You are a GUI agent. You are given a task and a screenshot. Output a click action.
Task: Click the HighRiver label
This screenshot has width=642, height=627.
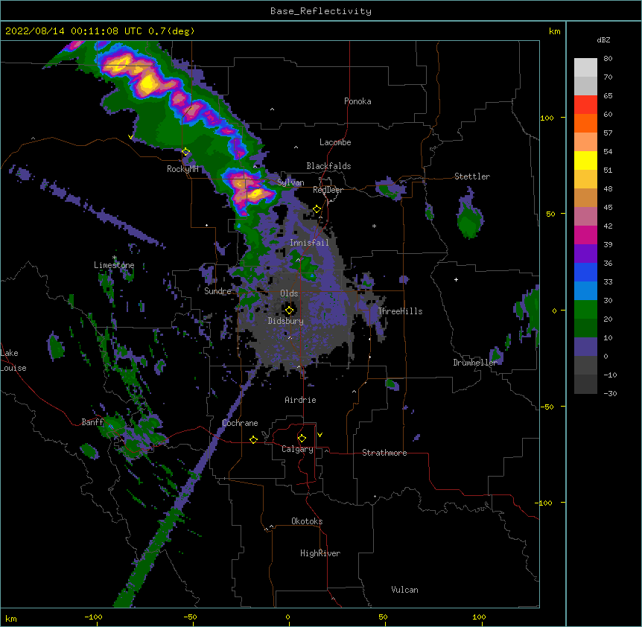point(320,553)
